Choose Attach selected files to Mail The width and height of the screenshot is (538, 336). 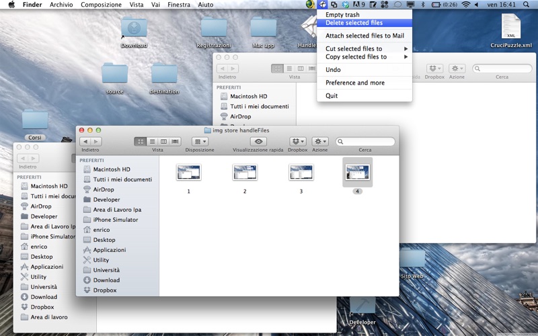tap(364, 36)
